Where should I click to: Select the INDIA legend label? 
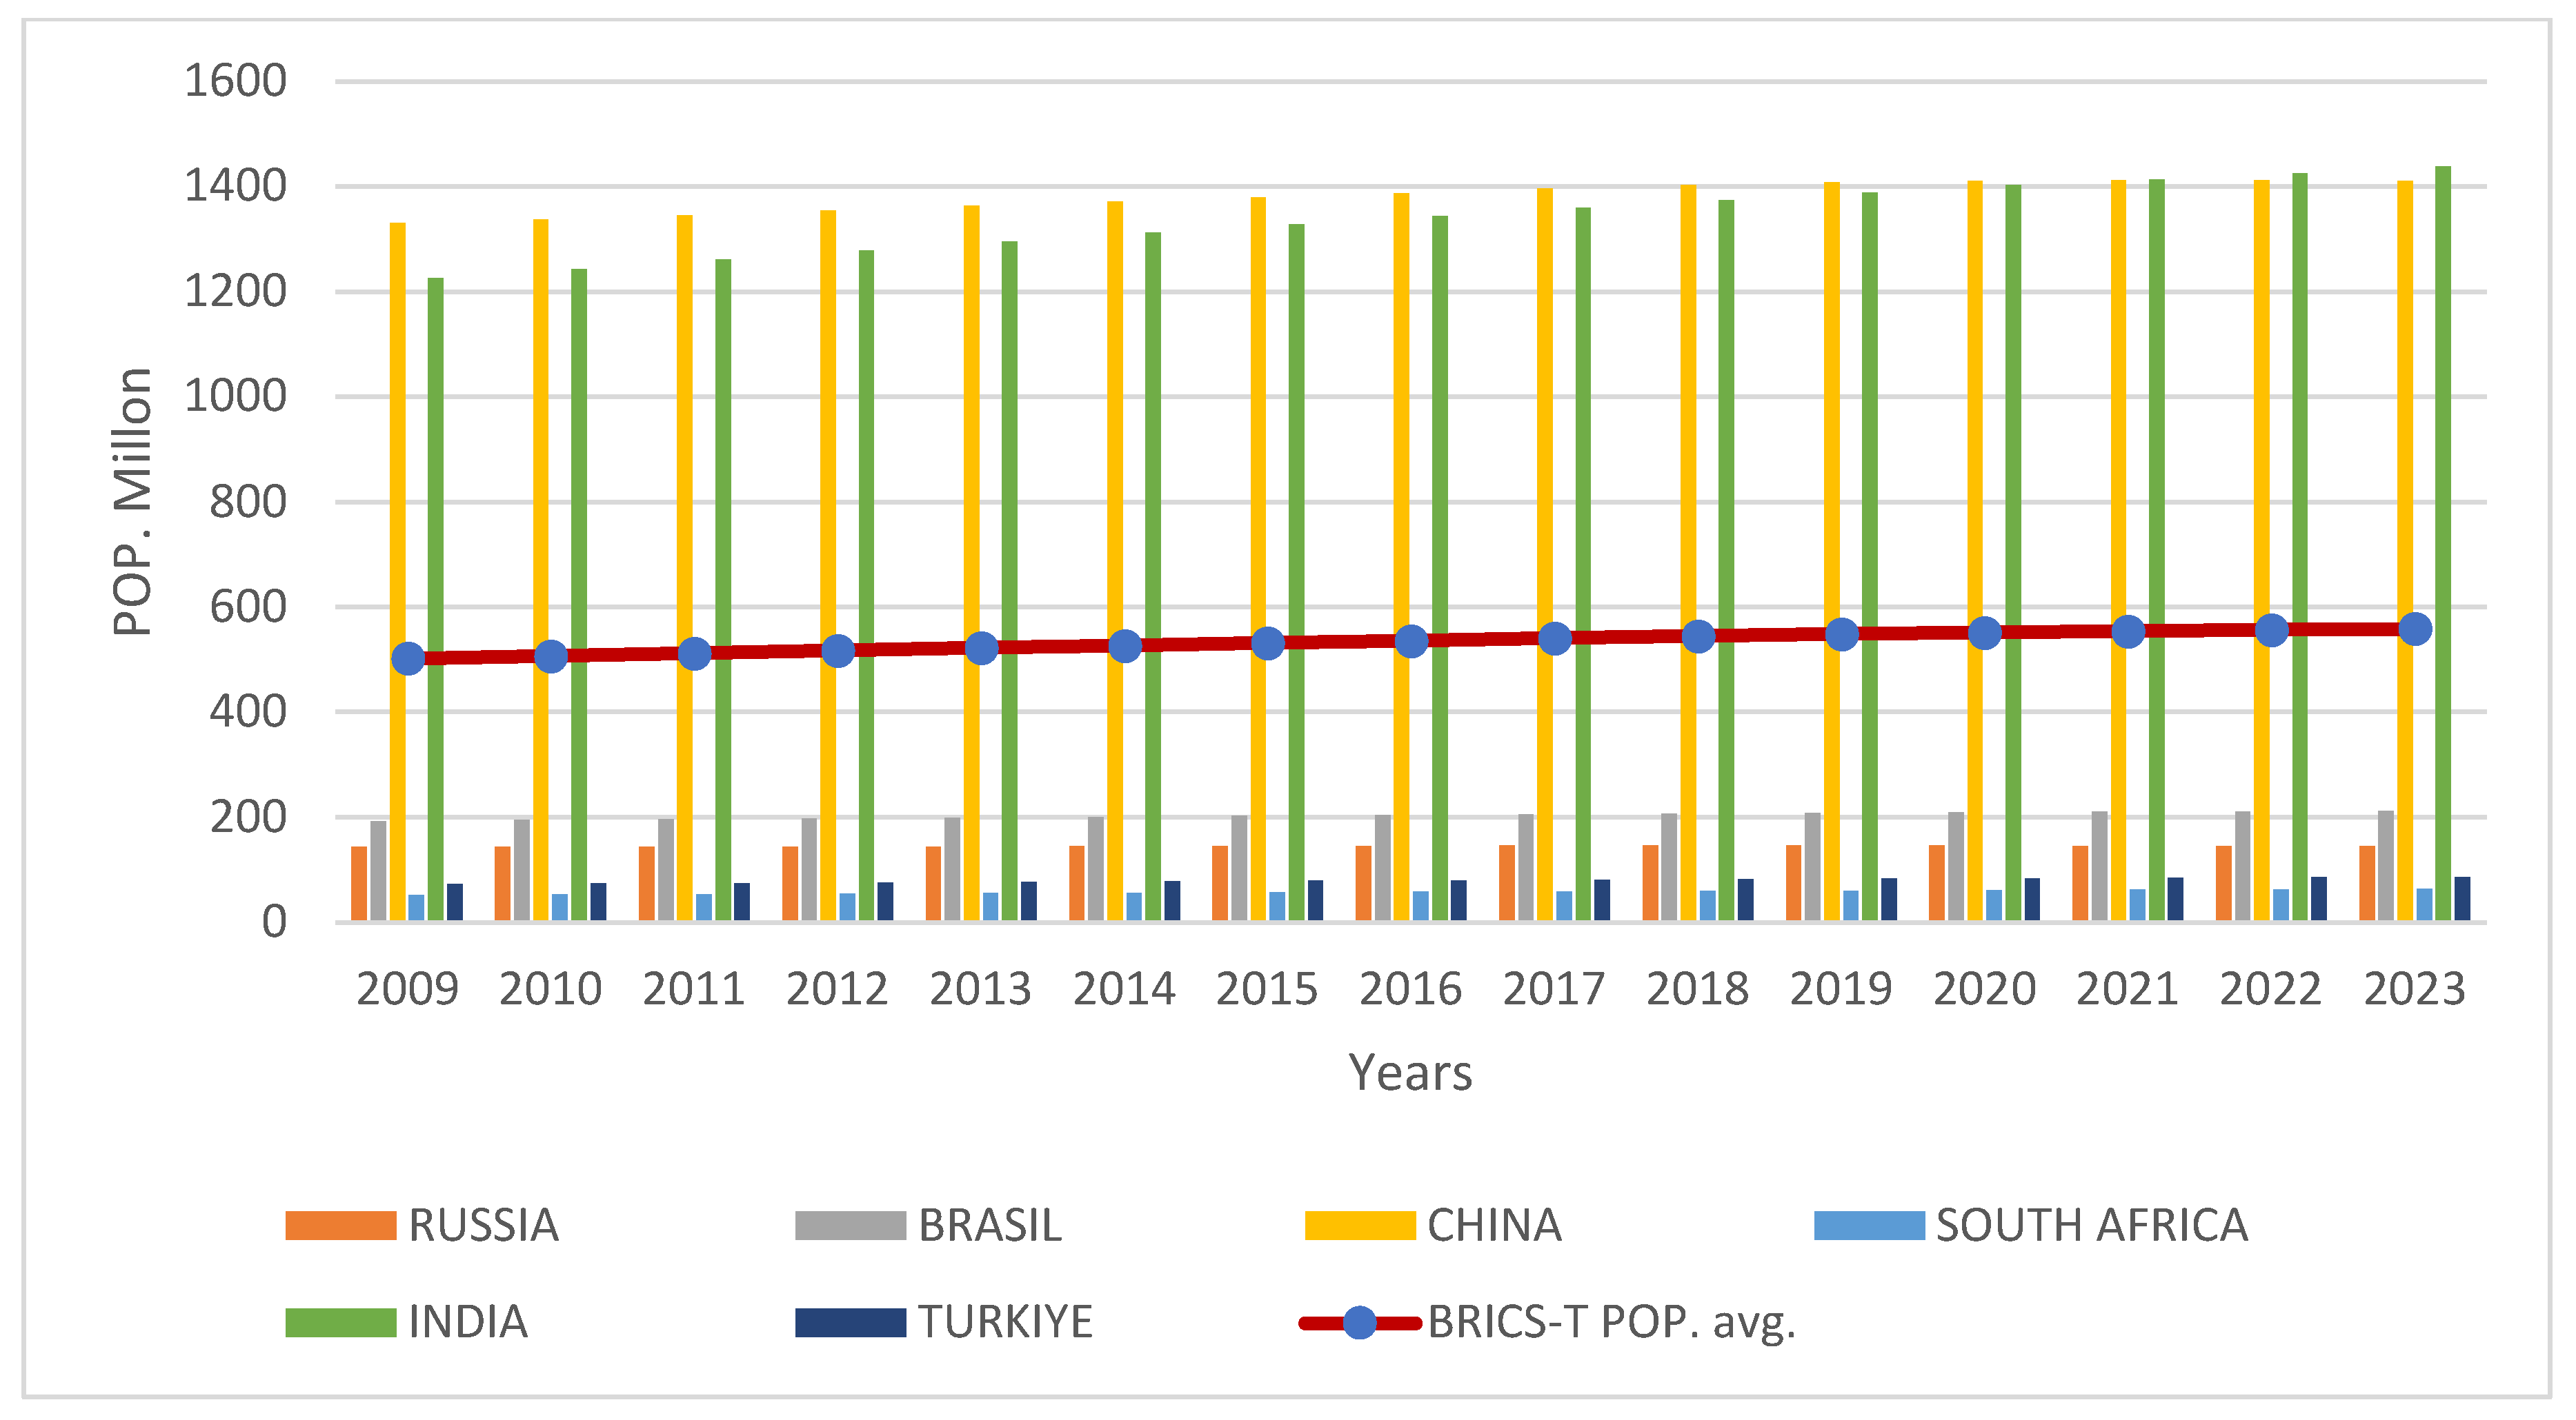(468, 1322)
